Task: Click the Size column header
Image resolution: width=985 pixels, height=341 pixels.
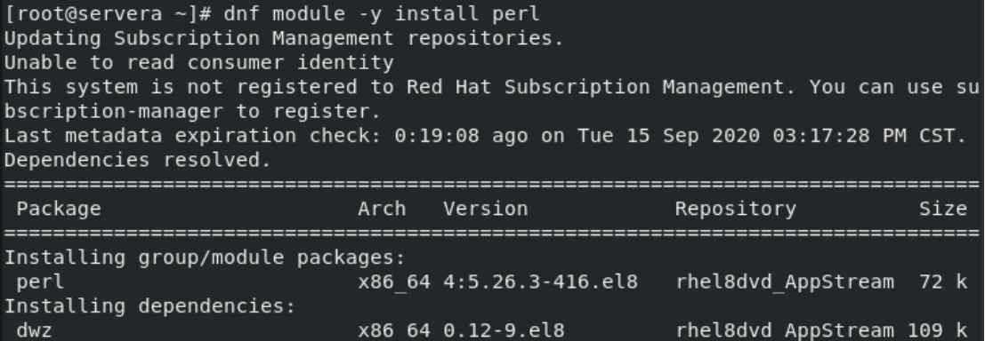Action: [943, 209]
